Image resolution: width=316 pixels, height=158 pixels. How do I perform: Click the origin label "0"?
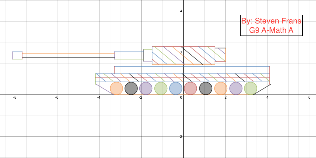point(181,98)
